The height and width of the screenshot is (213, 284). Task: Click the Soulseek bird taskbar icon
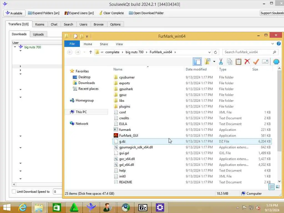tap(91, 207)
